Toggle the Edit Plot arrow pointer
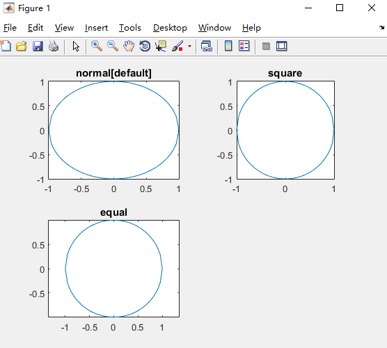 coord(76,46)
